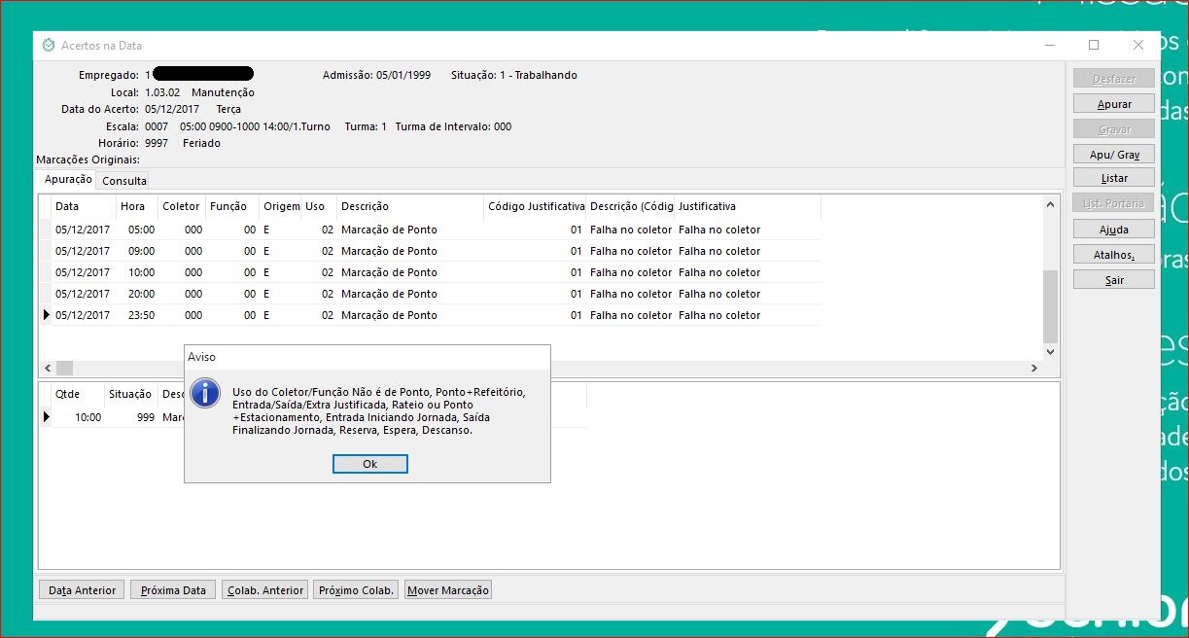1189x638 pixels.
Task: Jump to Próximo Colab.
Action: click(x=356, y=590)
